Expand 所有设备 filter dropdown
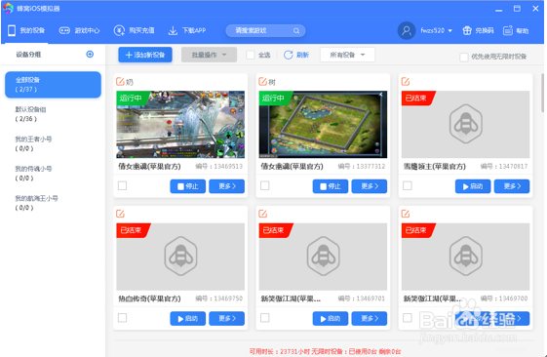Screen dimensions: 547x357 click(347, 55)
